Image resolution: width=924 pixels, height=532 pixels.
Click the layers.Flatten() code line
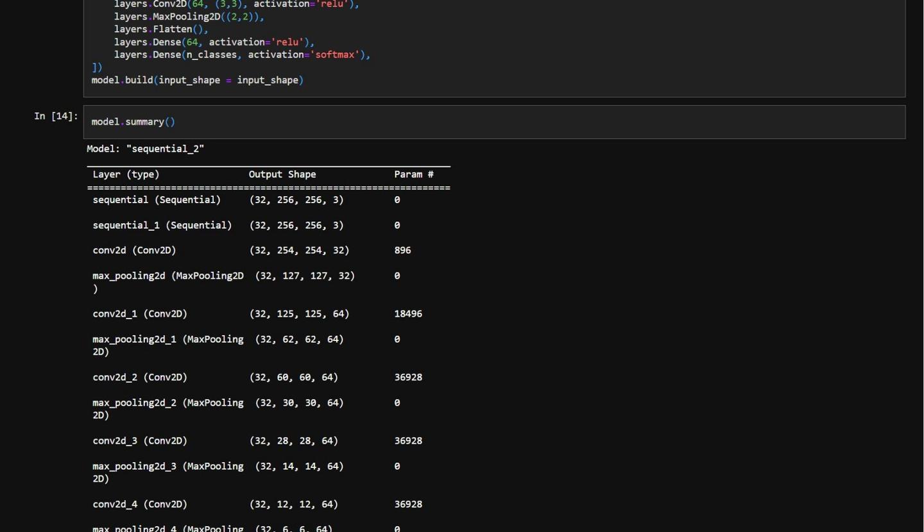(161, 29)
